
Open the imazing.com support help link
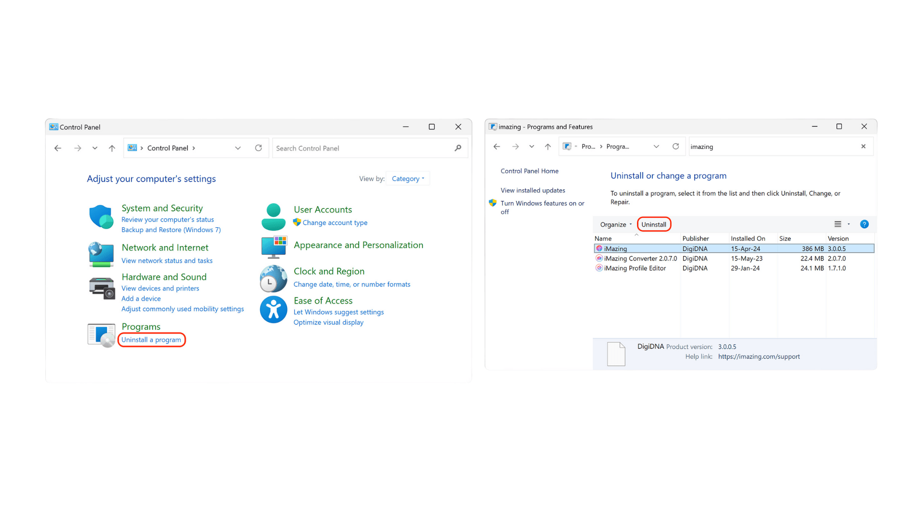pyautogui.click(x=759, y=357)
